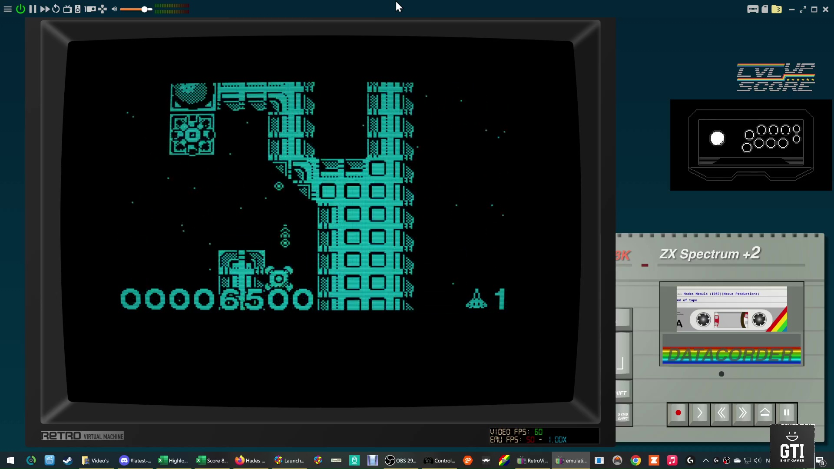Click the clipboard icon at top right
The height and width of the screenshot is (469, 834).
point(765,9)
